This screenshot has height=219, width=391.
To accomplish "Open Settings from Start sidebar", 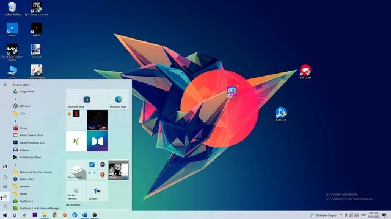I will (x=5, y=196).
